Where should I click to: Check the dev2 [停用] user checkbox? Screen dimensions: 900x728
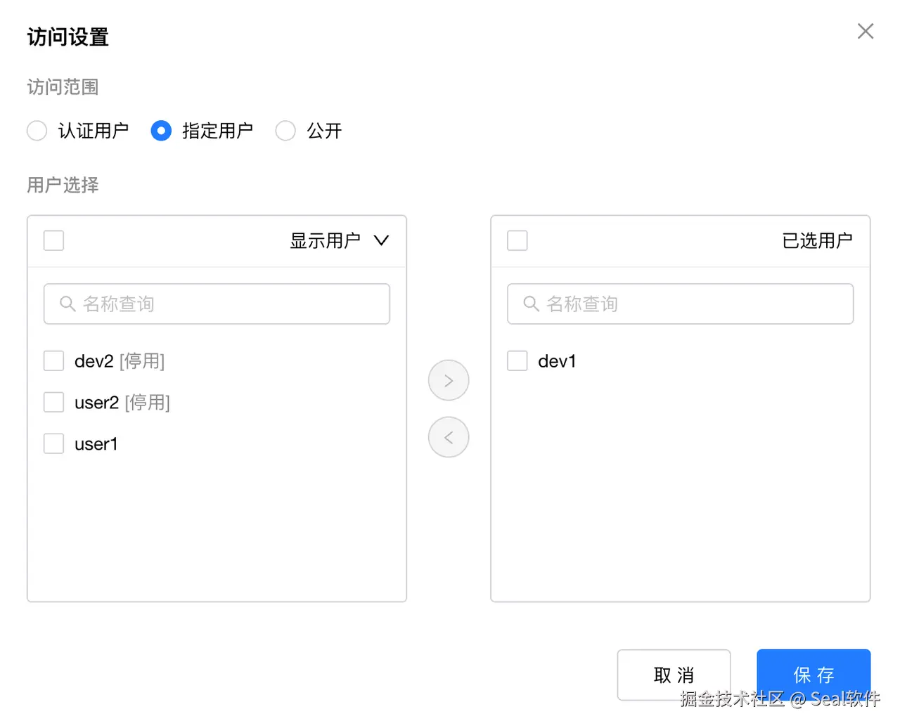pos(54,361)
